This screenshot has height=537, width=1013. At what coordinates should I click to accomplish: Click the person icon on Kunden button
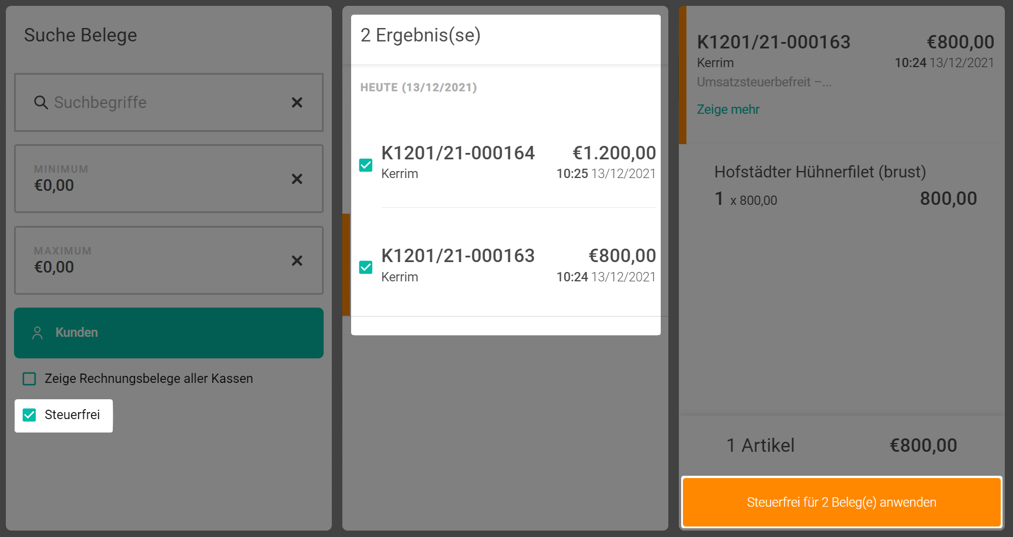tap(37, 333)
